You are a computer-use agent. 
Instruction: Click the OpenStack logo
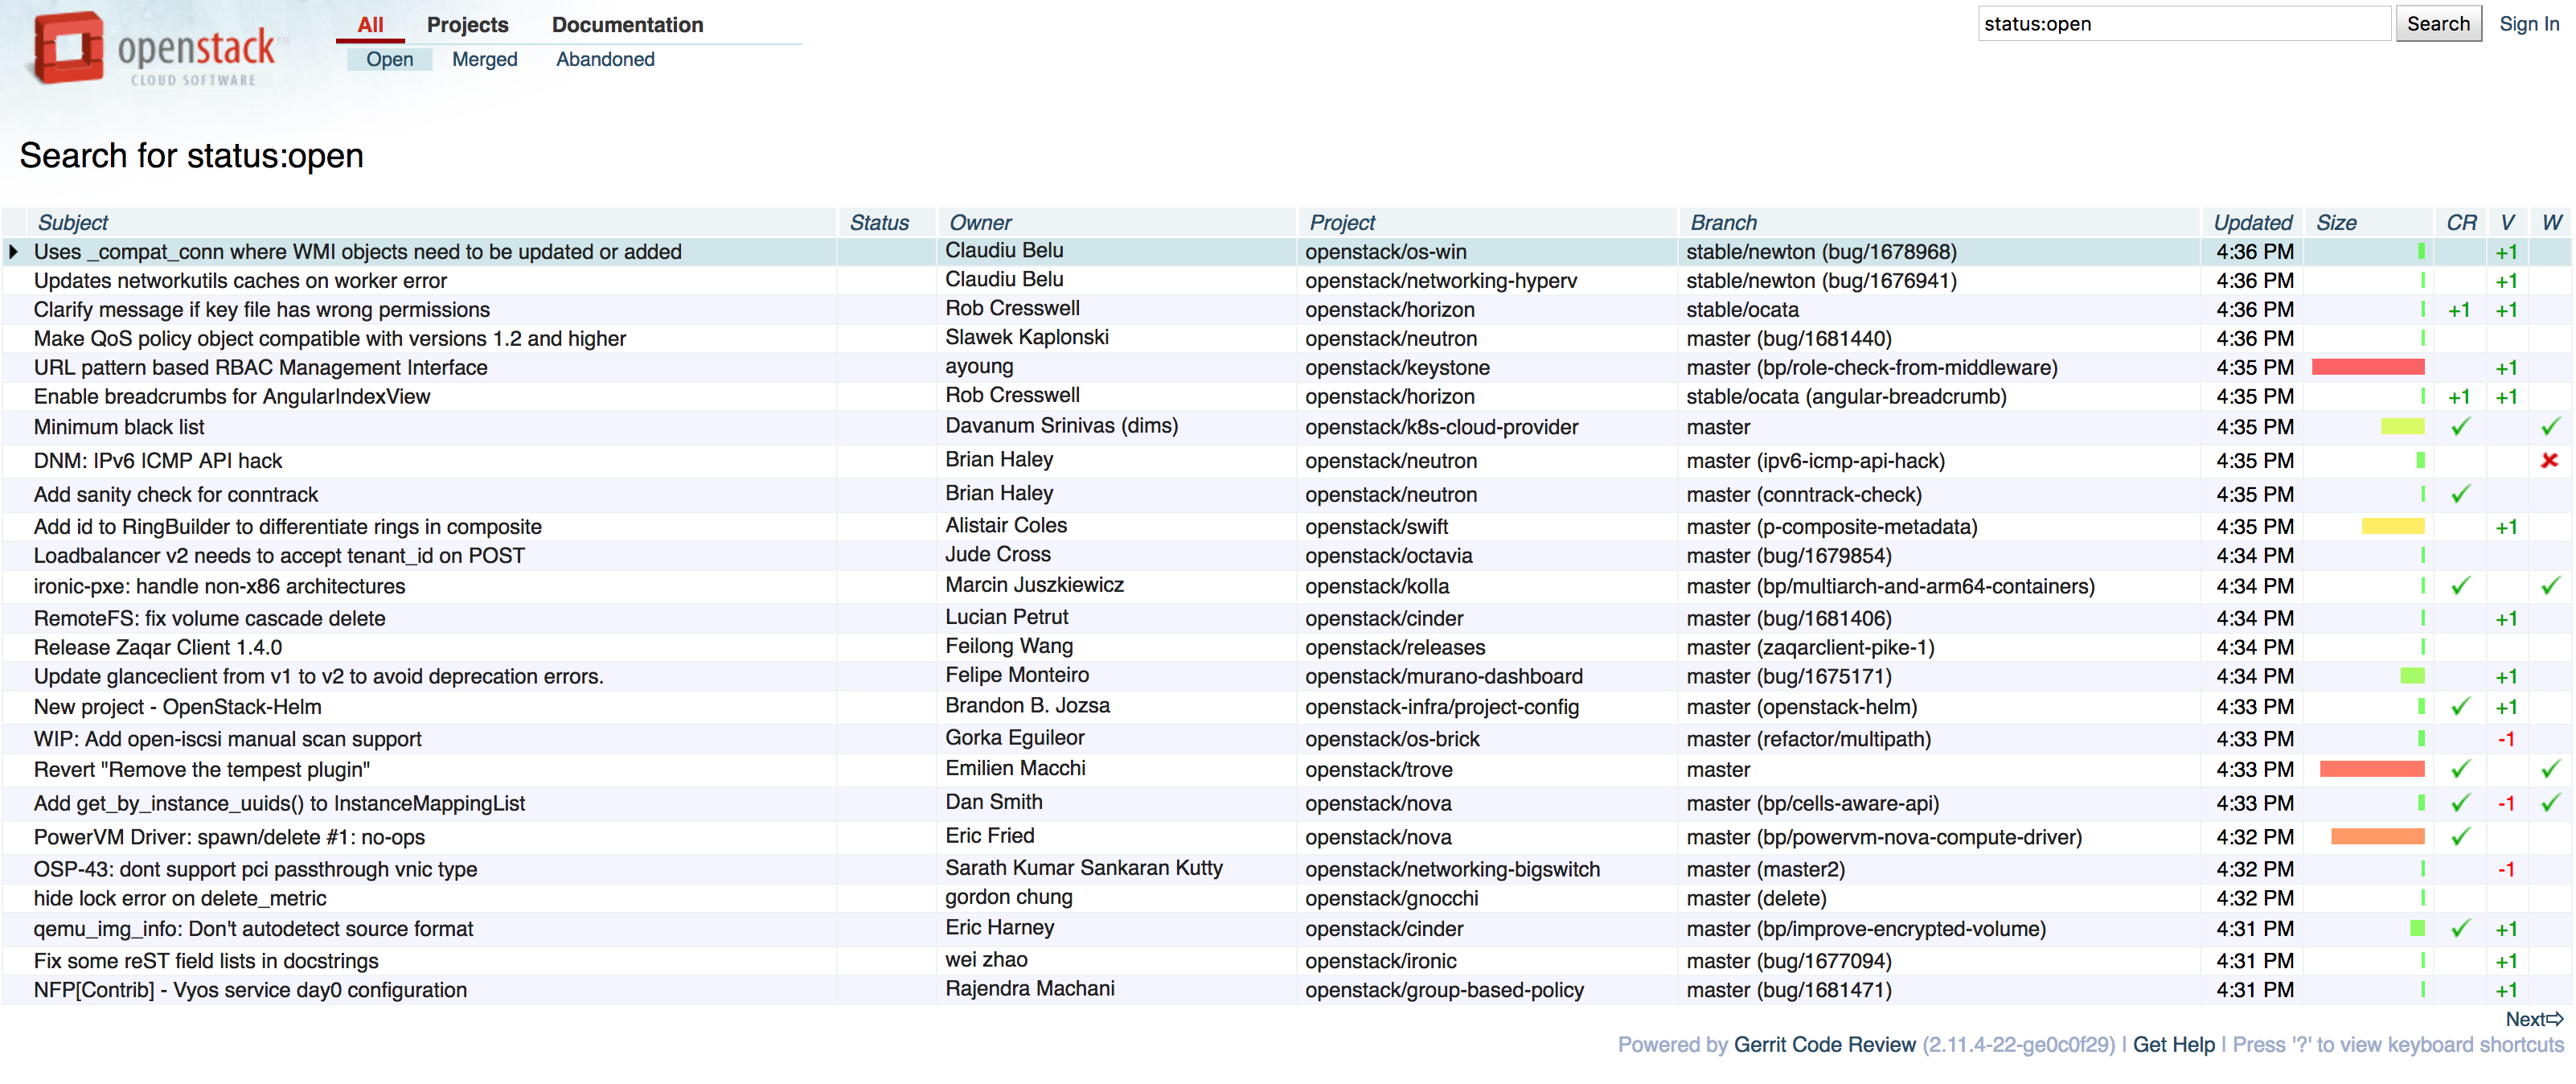[x=152, y=50]
